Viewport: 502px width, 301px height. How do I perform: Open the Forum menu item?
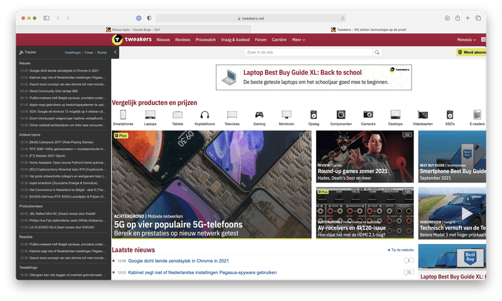click(261, 40)
